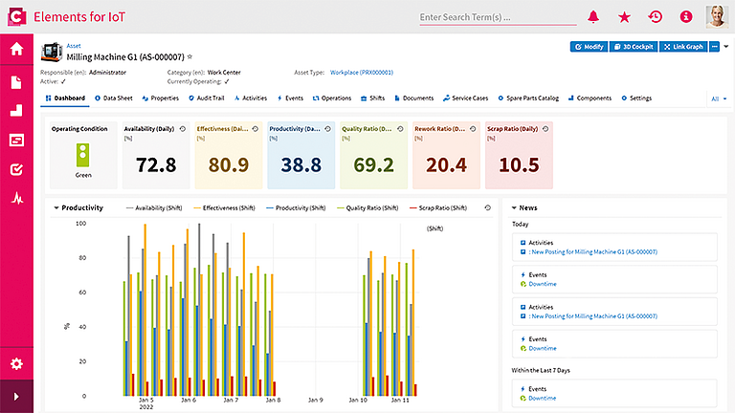Switch to the Data Sheet tab
Viewport: 735px width, 413px height.
[114, 98]
